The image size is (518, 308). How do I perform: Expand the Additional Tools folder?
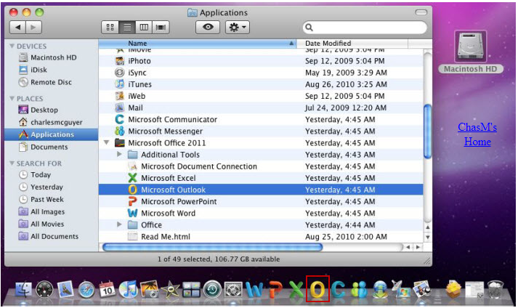point(119,154)
